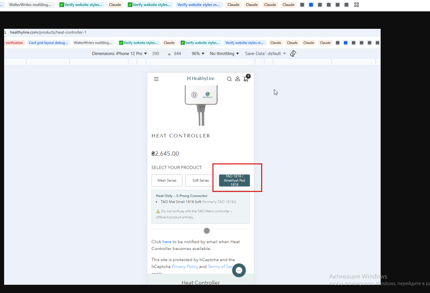
Task: Open 'Verify website styles m...' in the outermost strip
Action: [x=199, y=5]
